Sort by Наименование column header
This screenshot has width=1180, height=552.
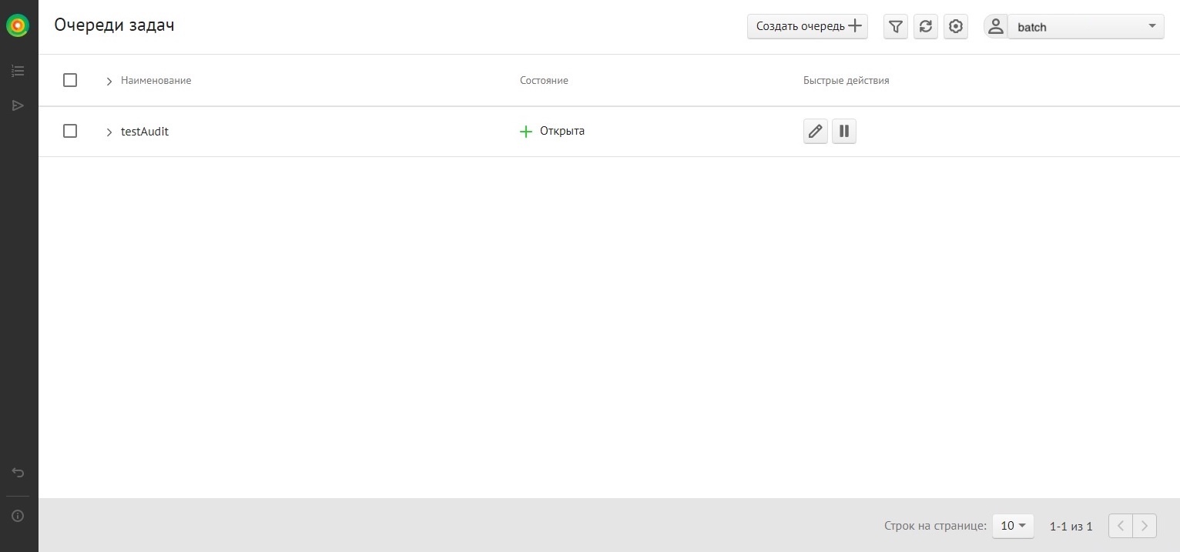tap(156, 81)
